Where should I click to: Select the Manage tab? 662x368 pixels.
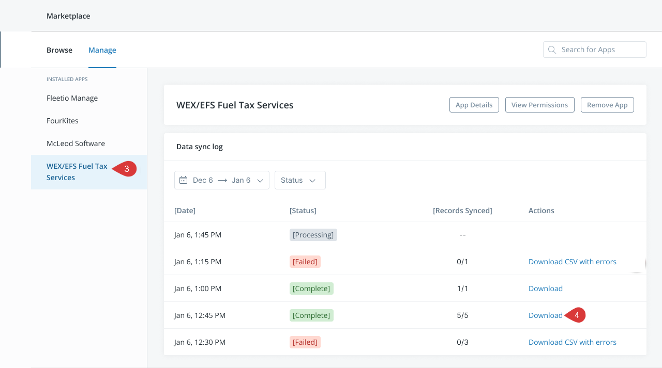(x=102, y=50)
